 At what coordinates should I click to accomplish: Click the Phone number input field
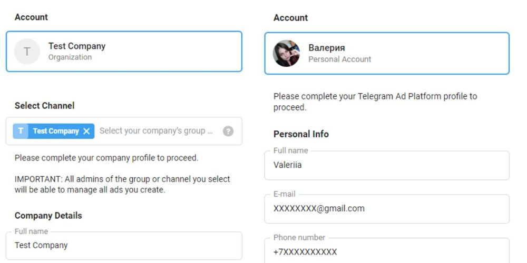click(387, 251)
